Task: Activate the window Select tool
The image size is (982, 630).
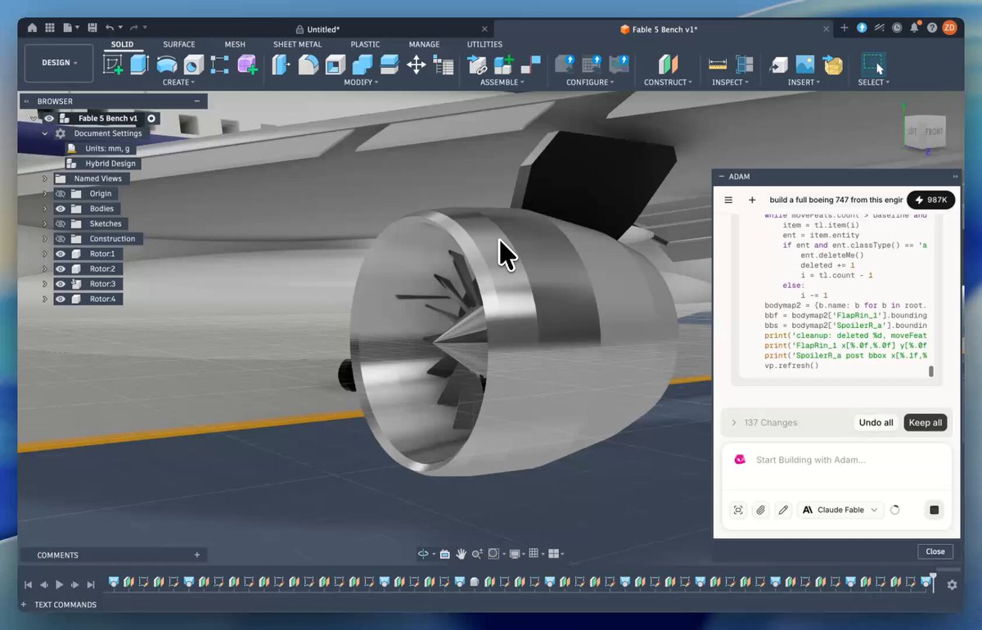Action: pyautogui.click(x=873, y=65)
